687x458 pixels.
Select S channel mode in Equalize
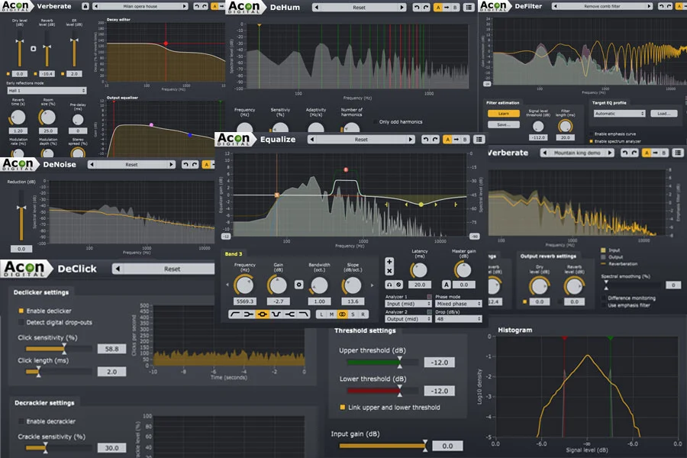[x=353, y=314]
